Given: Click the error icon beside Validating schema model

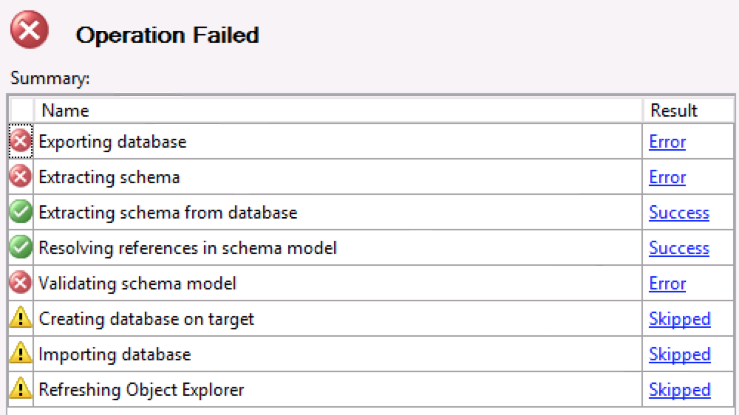Looking at the screenshot, I should pyautogui.click(x=21, y=284).
